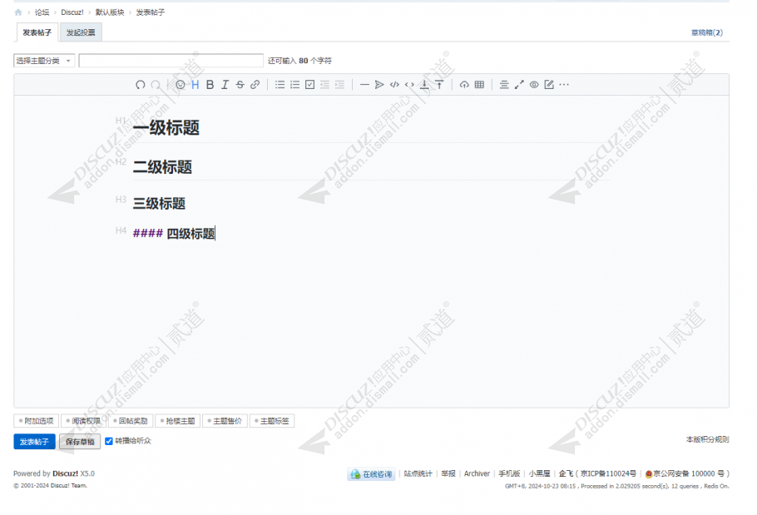The height and width of the screenshot is (515, 757).
Task: Insert a code block
Action: tap(394, 85)
